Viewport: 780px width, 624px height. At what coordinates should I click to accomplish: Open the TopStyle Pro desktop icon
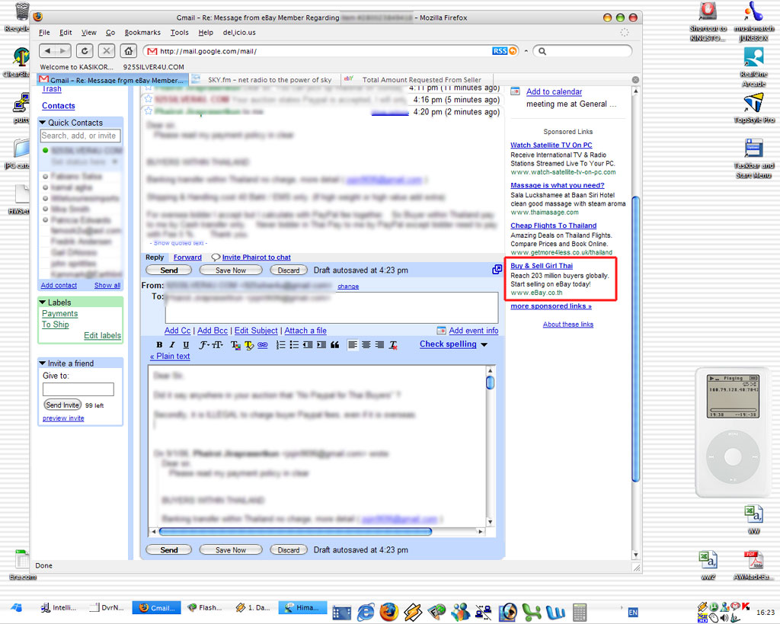[753, 108]
